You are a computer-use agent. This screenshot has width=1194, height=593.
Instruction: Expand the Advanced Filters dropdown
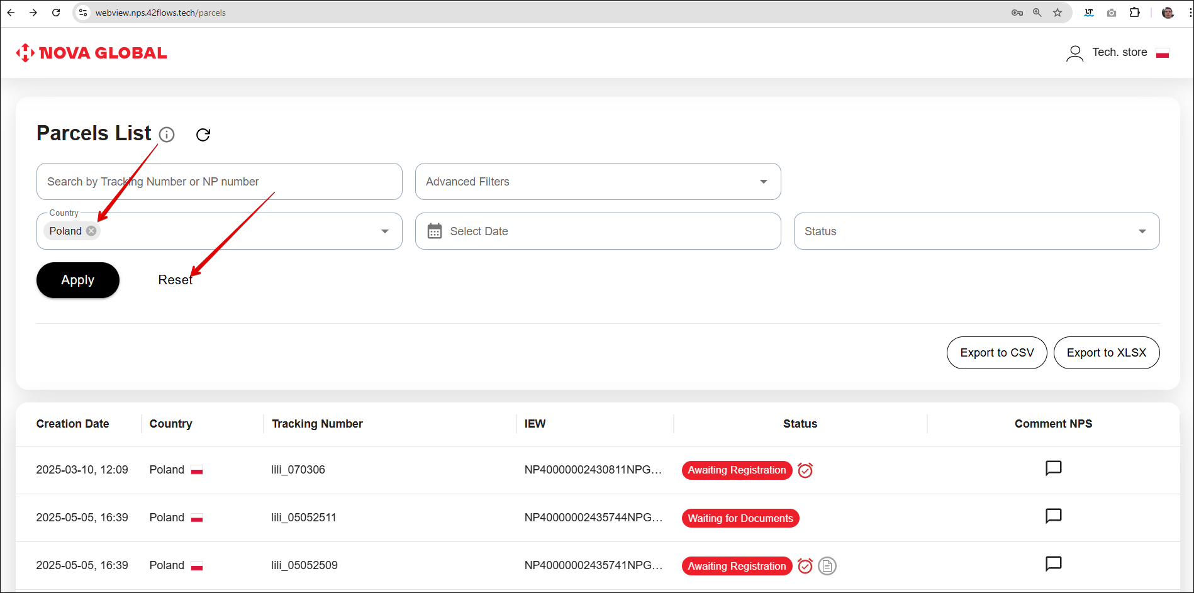pyautogui.click(x=763, y=182)
